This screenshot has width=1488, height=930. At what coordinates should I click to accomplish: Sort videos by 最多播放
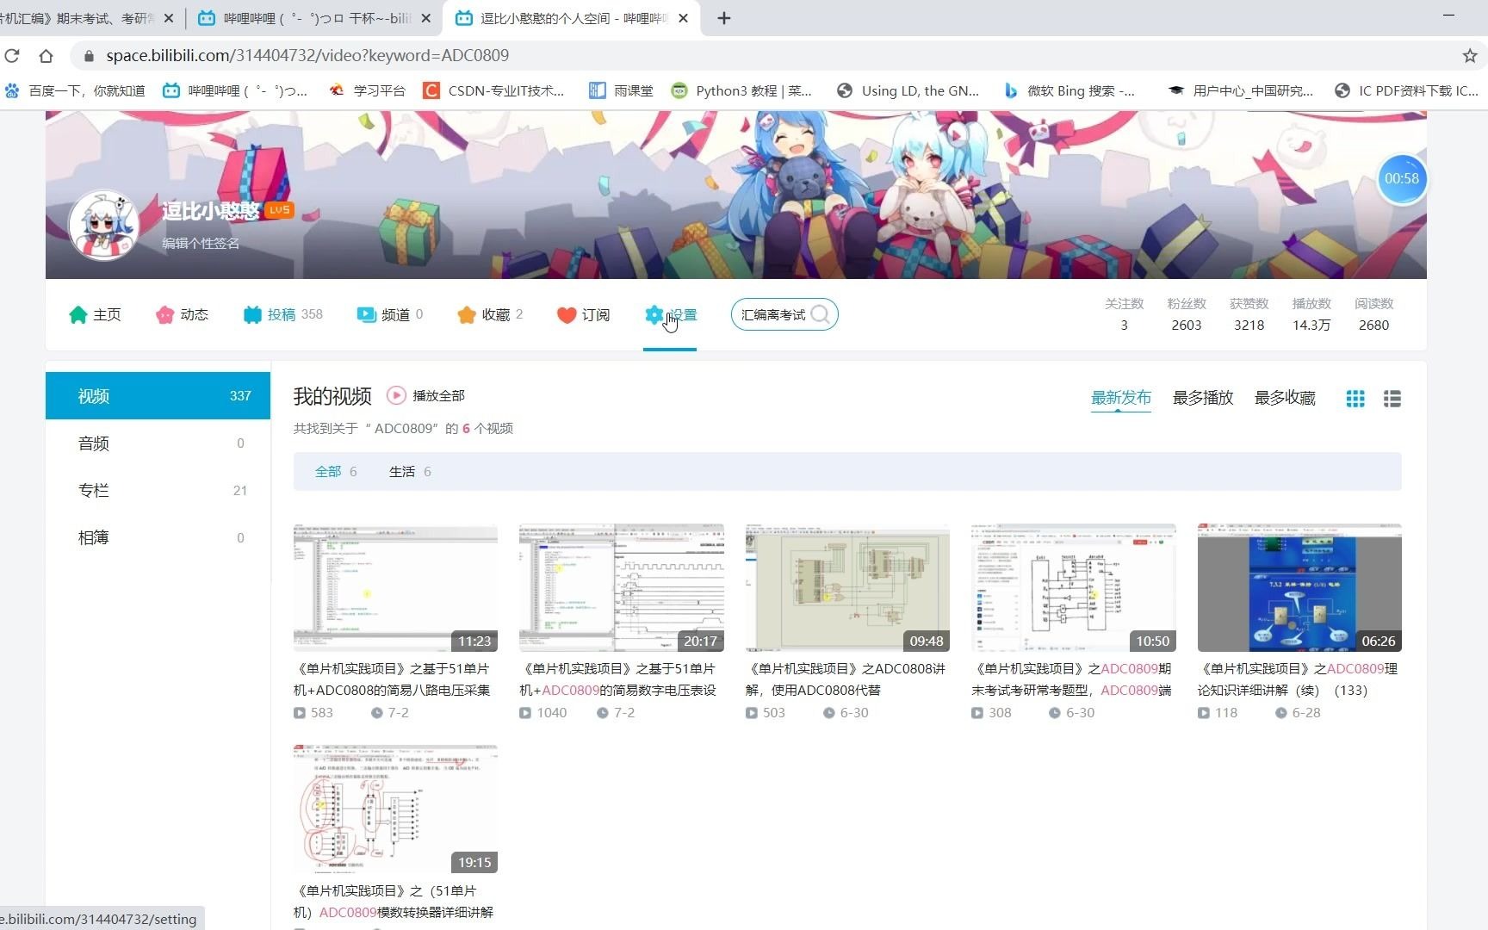(x=1203, y=398)
